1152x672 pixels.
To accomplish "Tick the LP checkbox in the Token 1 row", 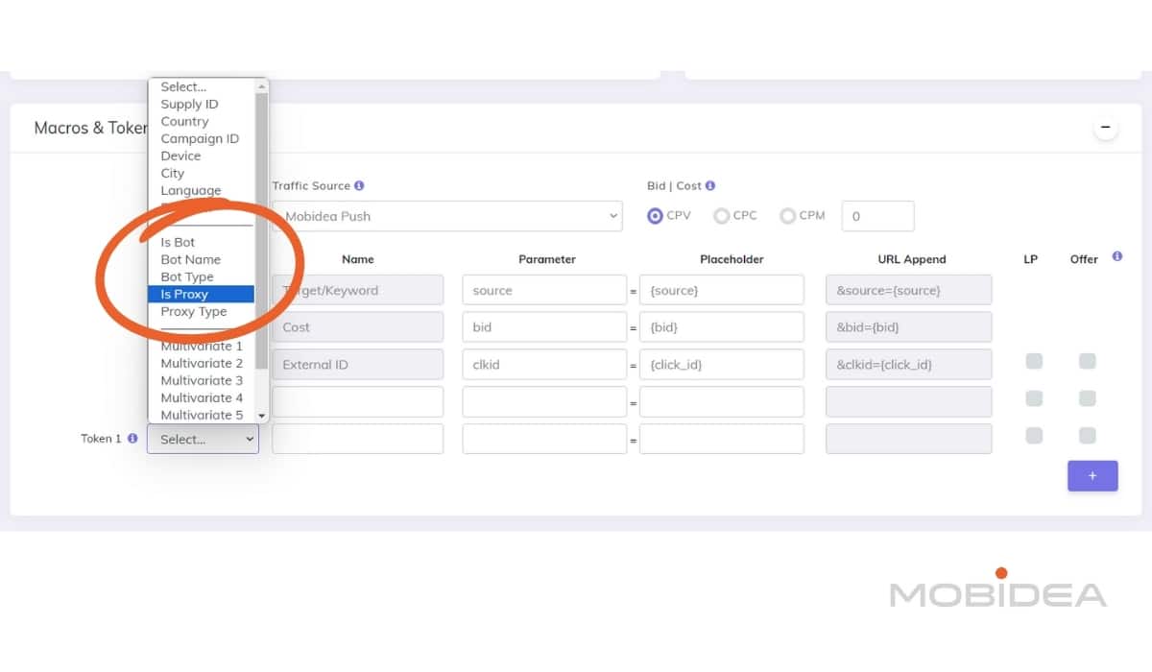I will pos(1034,436).
